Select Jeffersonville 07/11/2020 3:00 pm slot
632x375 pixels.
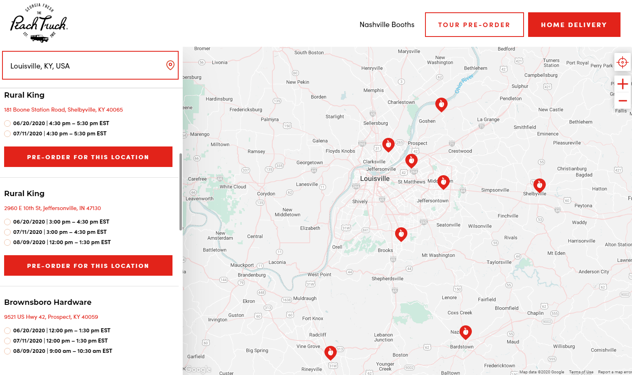coord(7,232)
